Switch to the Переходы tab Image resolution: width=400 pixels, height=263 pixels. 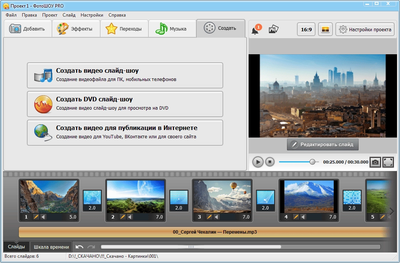click(x=124, y=29)
